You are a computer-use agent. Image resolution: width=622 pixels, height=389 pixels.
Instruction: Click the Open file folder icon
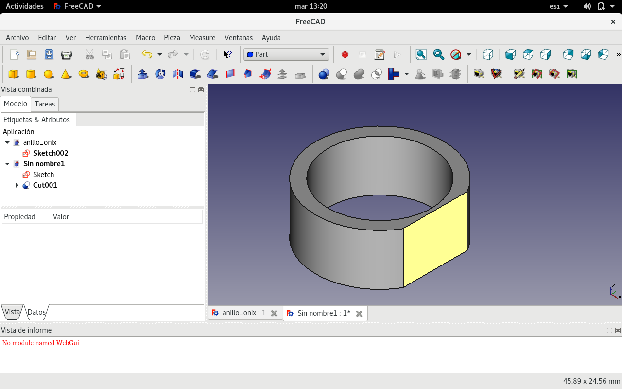32,54
